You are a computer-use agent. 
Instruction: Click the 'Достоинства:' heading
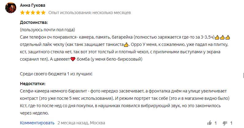click(34, 22)
